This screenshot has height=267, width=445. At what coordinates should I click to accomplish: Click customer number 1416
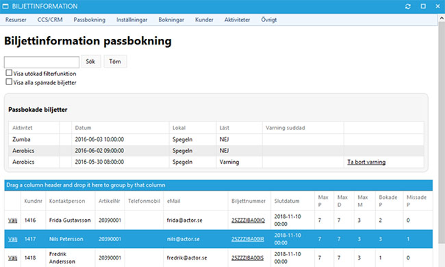click(30, 220)
